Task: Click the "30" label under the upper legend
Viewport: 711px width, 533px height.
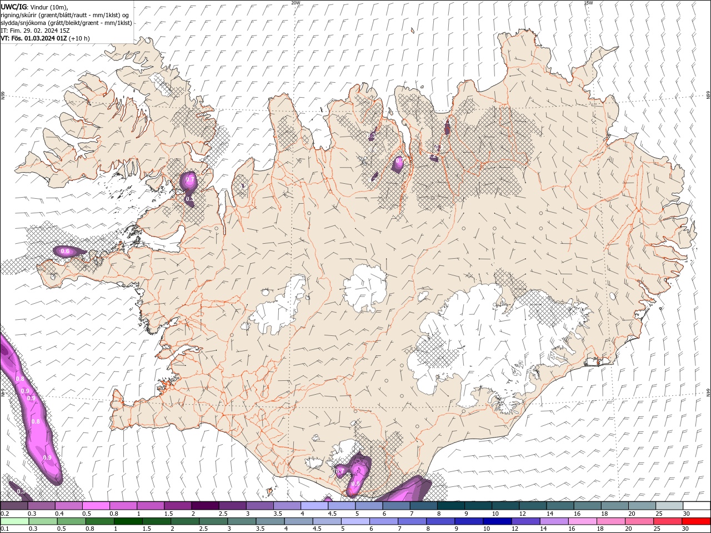Action: click(x=687, y=514)
